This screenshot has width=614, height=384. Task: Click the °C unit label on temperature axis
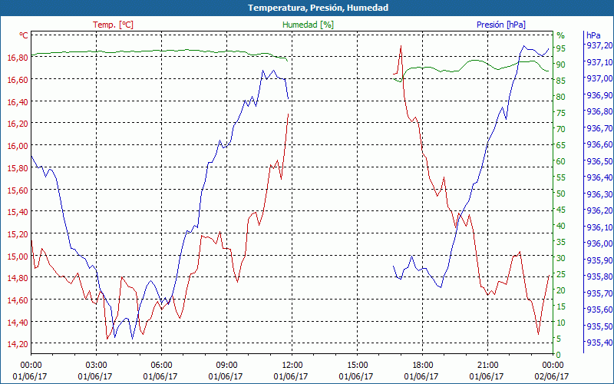point(24,35)
